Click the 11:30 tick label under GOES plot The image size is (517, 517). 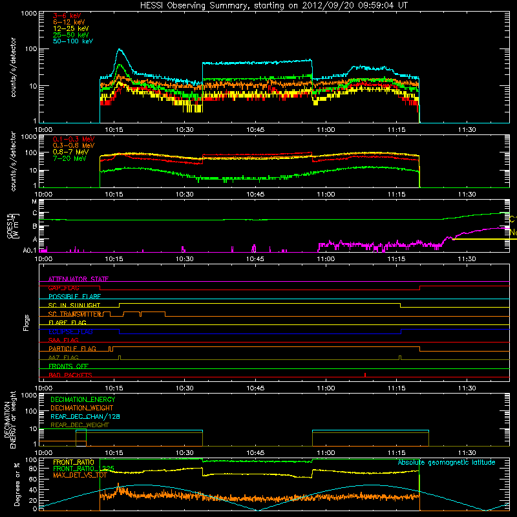click(467, 259)
